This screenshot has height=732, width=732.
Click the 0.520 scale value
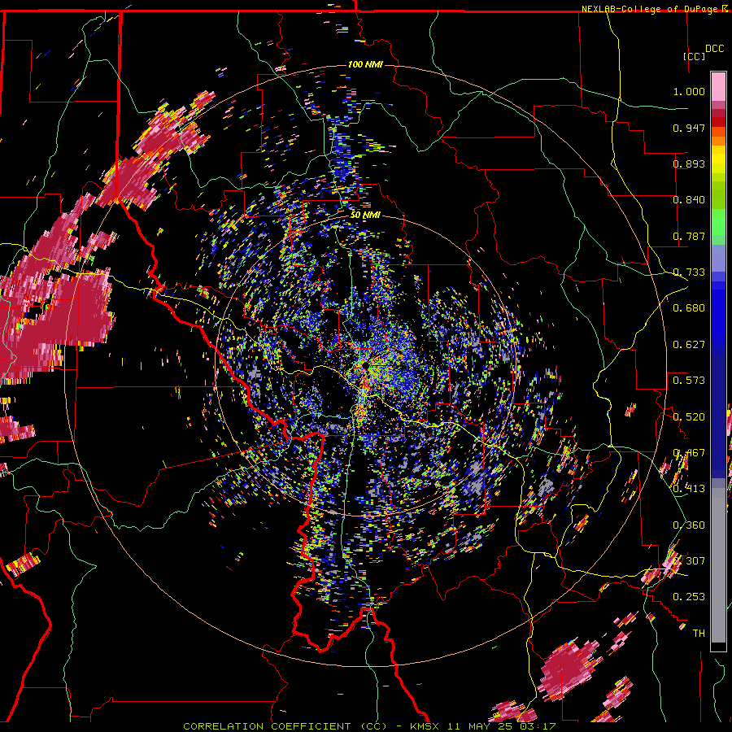(x=689, y=417)
